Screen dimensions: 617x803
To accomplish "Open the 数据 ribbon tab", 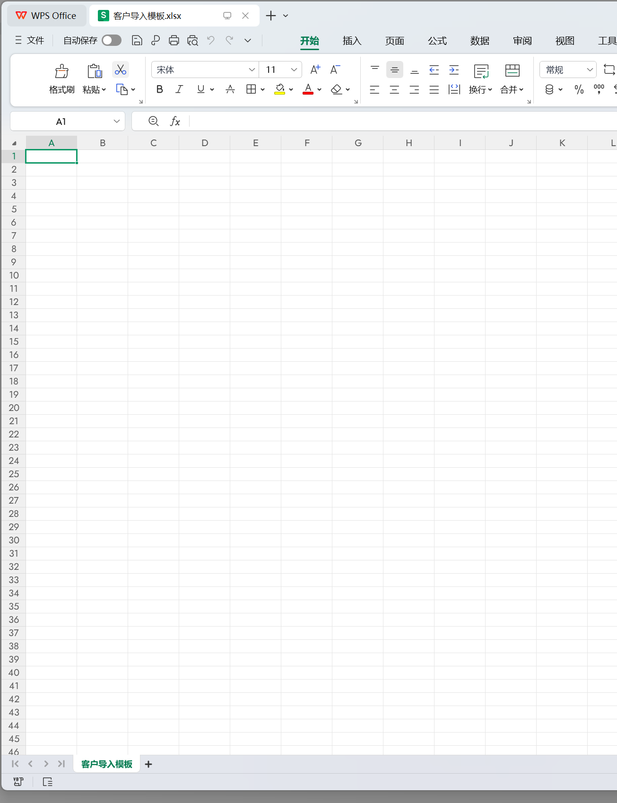I will coord(479,41).
